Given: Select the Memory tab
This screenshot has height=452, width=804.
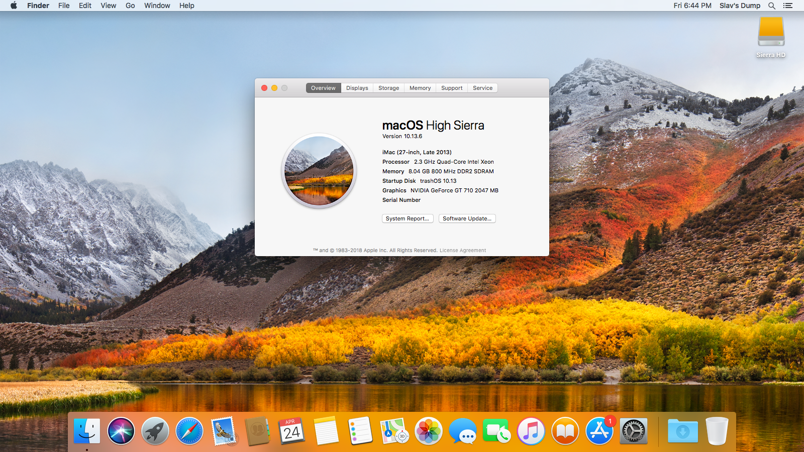Looking at the screenshot, I should click(x=420, y=88).
